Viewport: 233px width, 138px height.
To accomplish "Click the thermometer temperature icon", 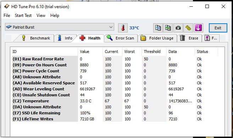I will (x=123, y=28).
